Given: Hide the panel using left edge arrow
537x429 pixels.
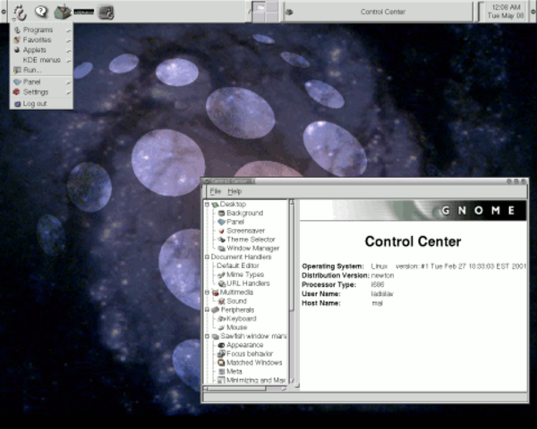Looking at the screenshot, I should [x=3, y=12].
